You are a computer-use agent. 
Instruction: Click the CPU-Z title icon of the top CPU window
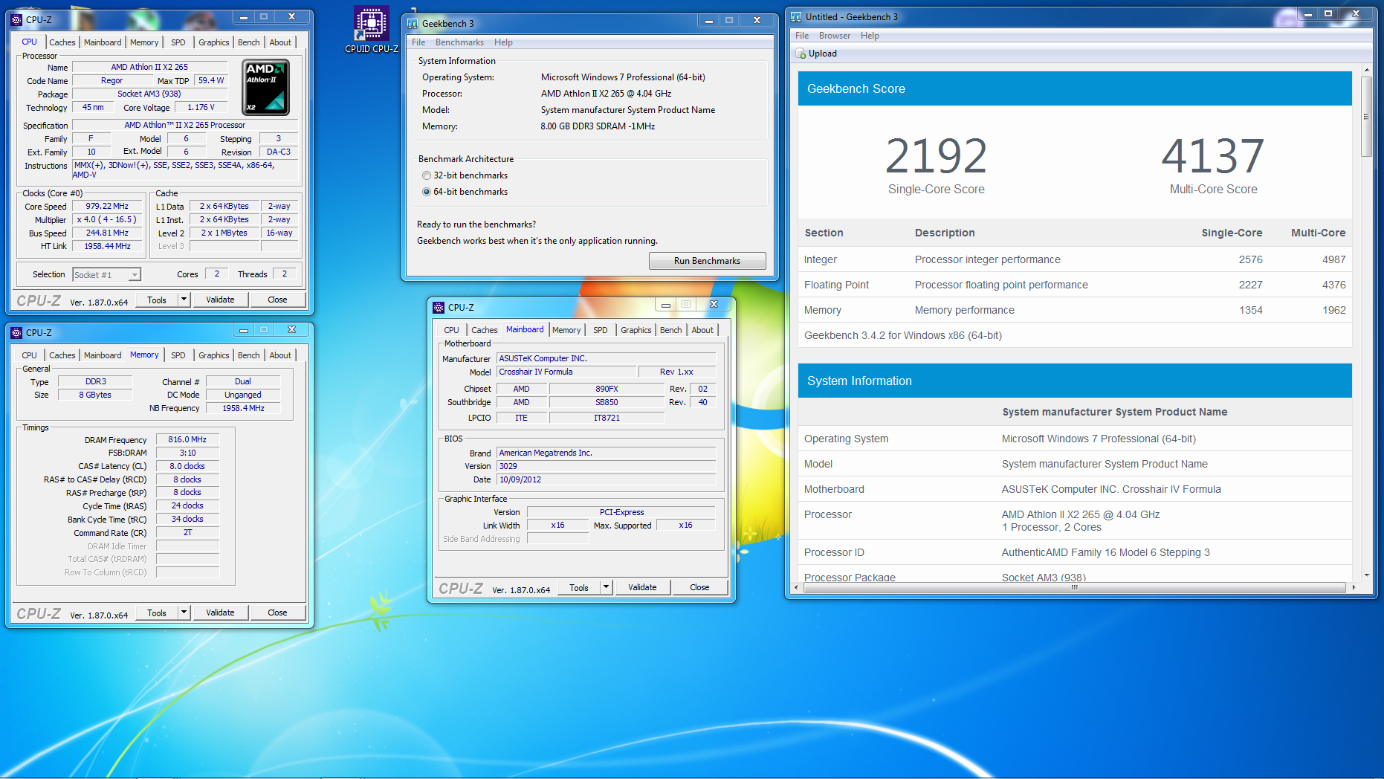(16, 19)
